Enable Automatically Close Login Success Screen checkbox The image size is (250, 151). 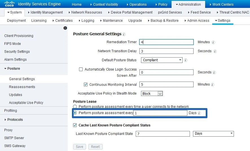tap(81, 69)
